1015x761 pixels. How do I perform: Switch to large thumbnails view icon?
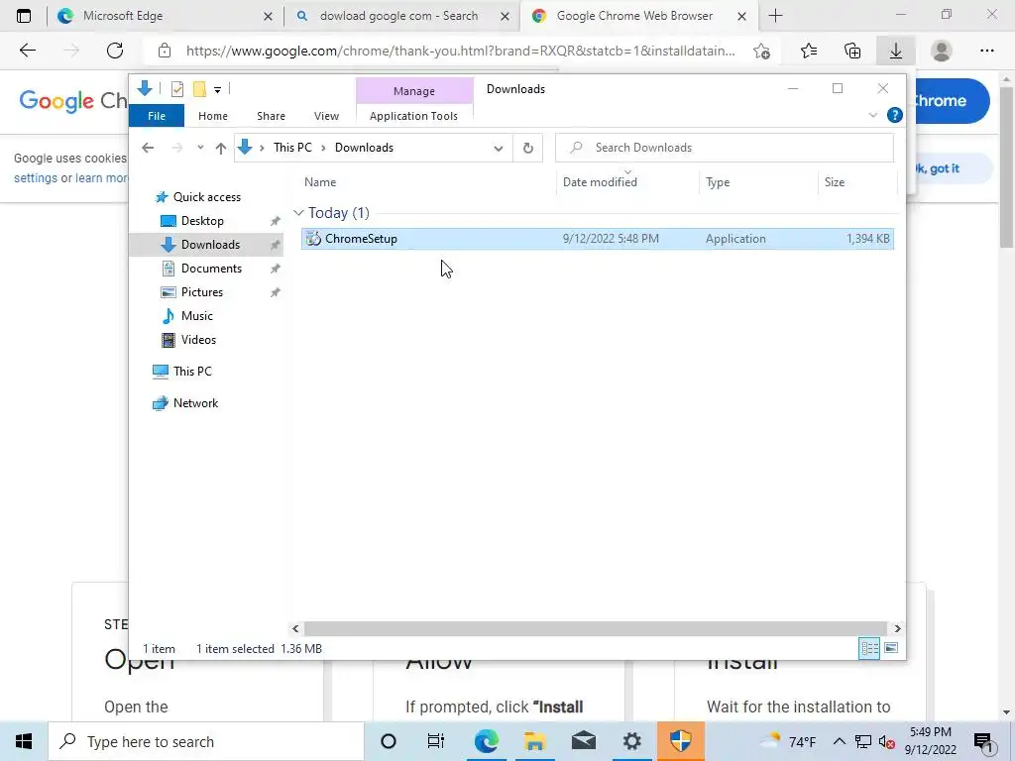click(x=891, y=648)
